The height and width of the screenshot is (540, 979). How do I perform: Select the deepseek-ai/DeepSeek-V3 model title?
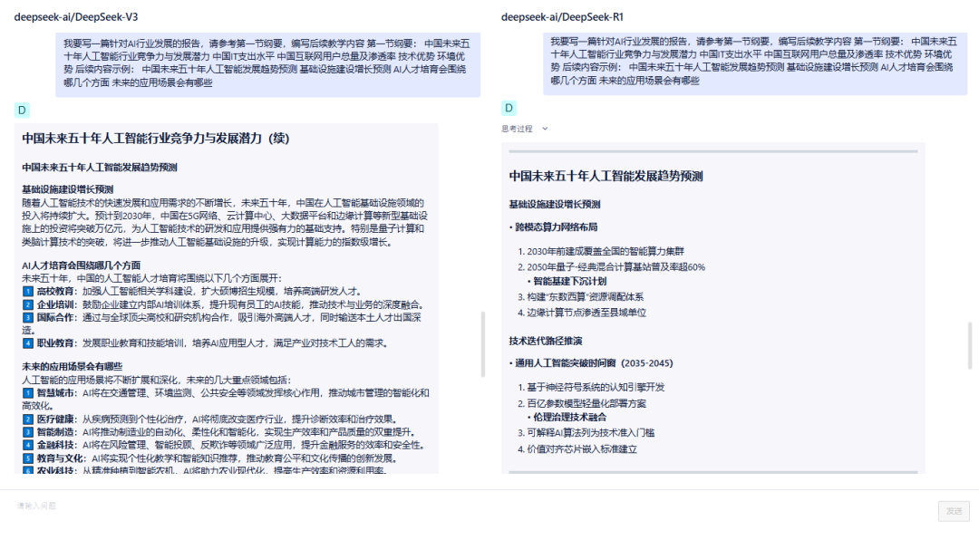coord(76,17)
